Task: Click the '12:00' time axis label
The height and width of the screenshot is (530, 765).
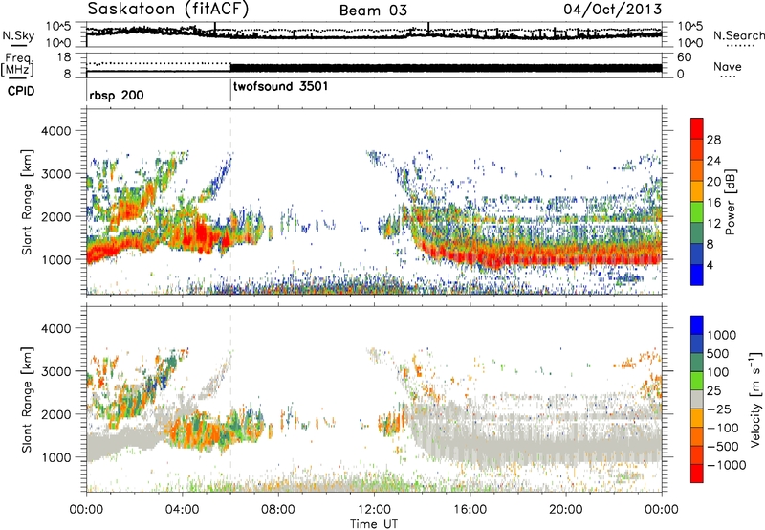Action: tap(374, 510)
